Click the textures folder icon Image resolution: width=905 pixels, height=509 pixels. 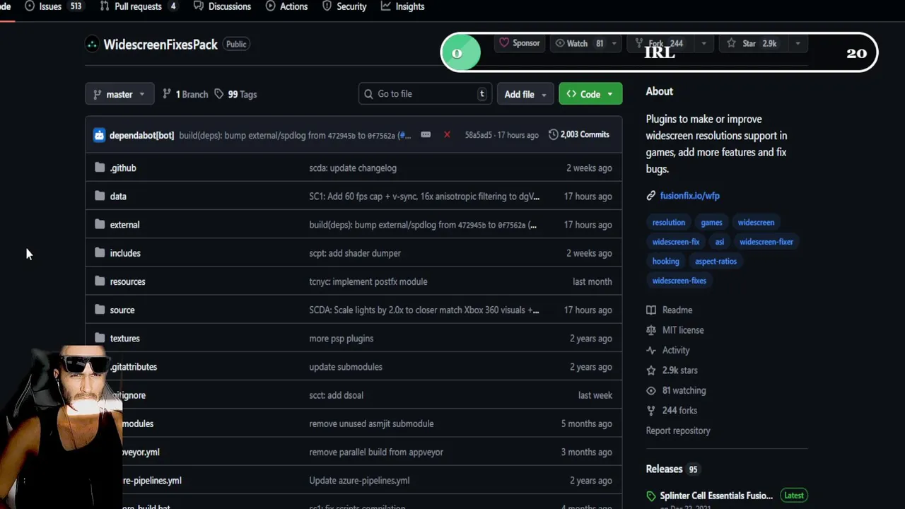(100, 338)
